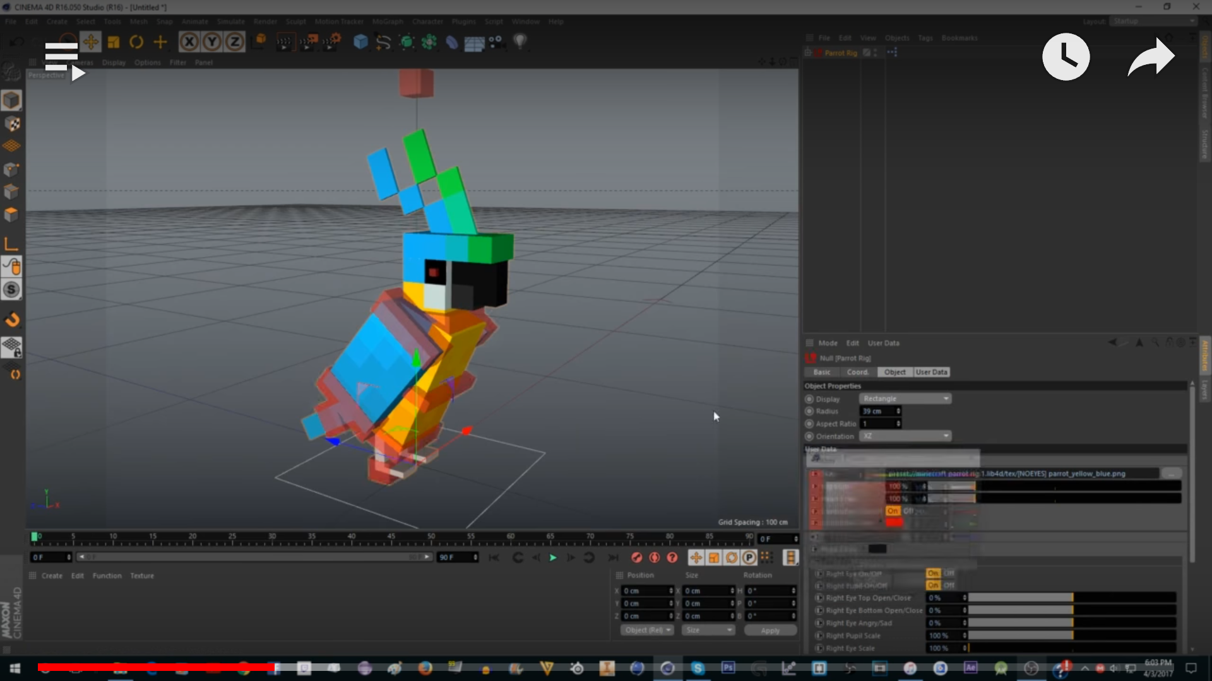Image resolution: width=1212 pixels, height=681 pixels.
Task: Select Polygons mode cube icon
Action: click(x=11, y=215)
